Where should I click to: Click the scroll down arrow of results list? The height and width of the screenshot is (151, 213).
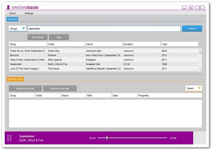(200, 70)
